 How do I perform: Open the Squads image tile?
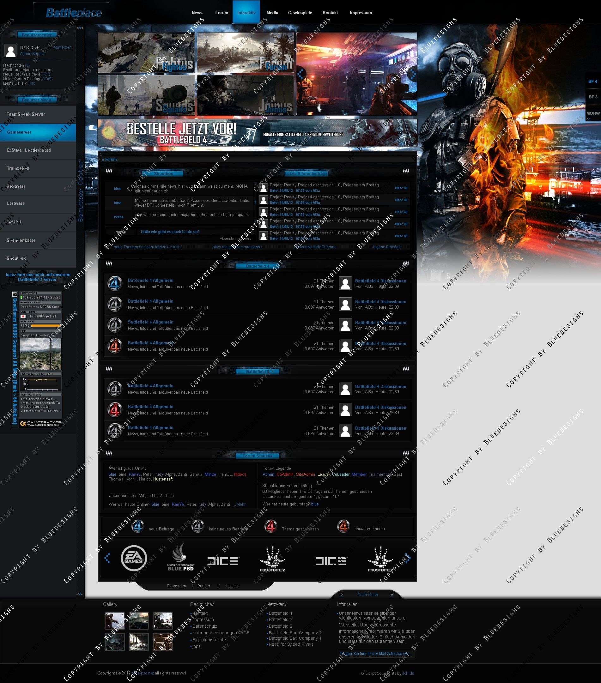point(146,95)
